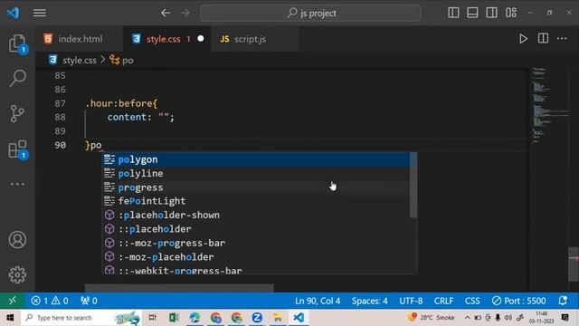
Task: Click the VS Code taskbar icon
Action: [299, 318]
